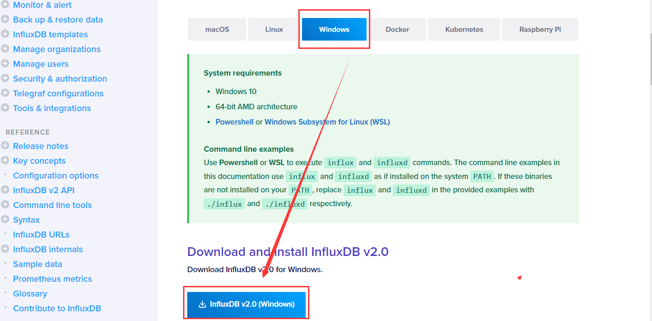Expand Tools & integrations plus icon
652x321 pixels.
pos(5,108)
